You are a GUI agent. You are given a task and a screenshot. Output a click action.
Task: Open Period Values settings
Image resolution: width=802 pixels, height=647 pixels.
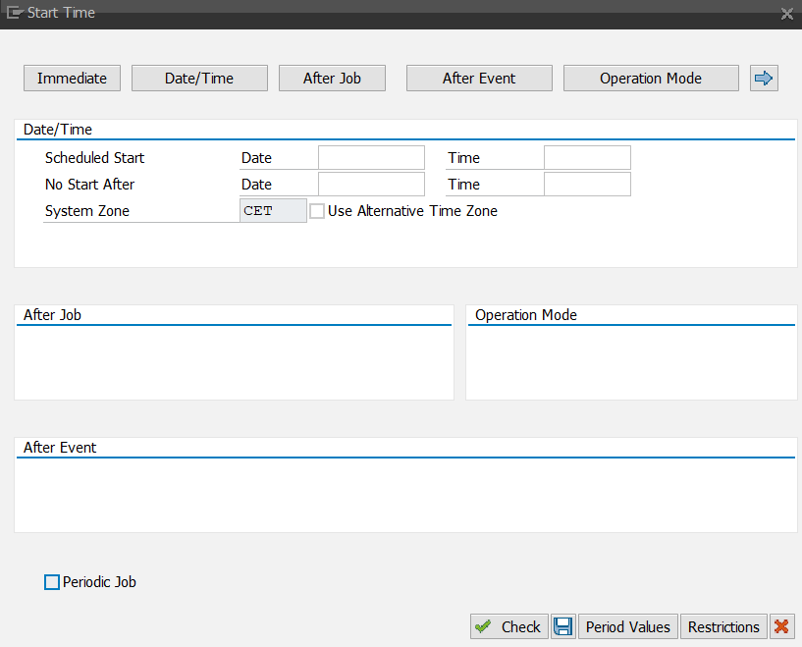point(627,626)
